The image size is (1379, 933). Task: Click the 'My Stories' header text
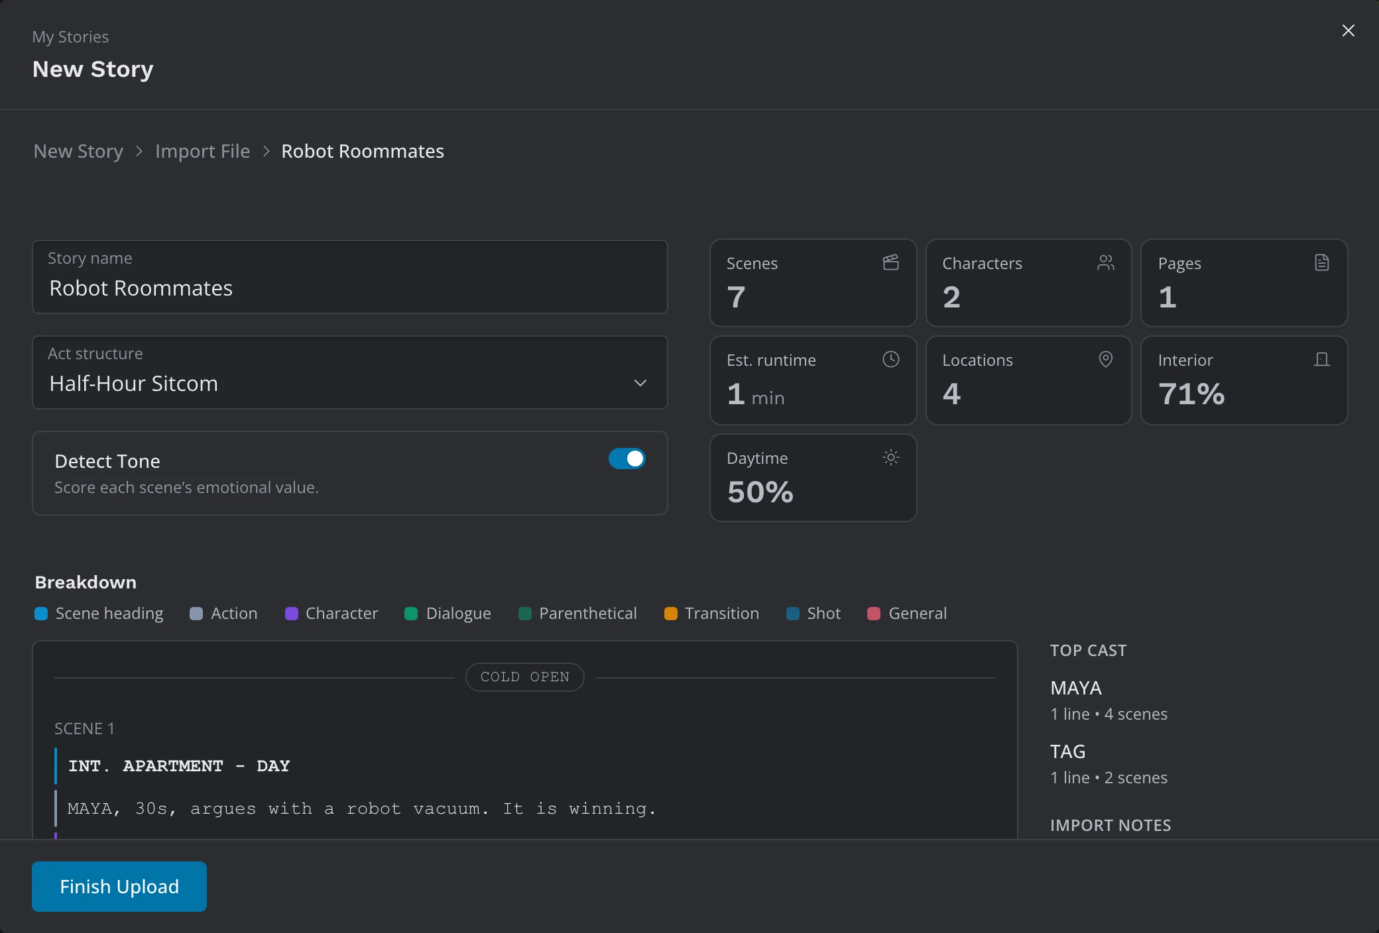coord(70,37)
